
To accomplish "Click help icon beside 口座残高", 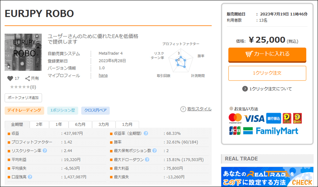I will click(x=30, y=177).
